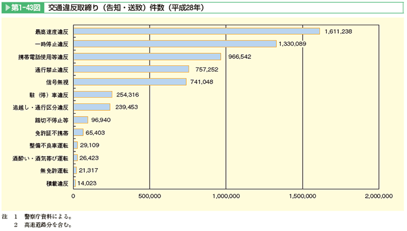Click the 積載違反 category label
The height and width of the screenshot is (231, 407).
click(x=57, y=184)
